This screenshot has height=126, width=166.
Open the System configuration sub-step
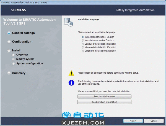[30, 63]
